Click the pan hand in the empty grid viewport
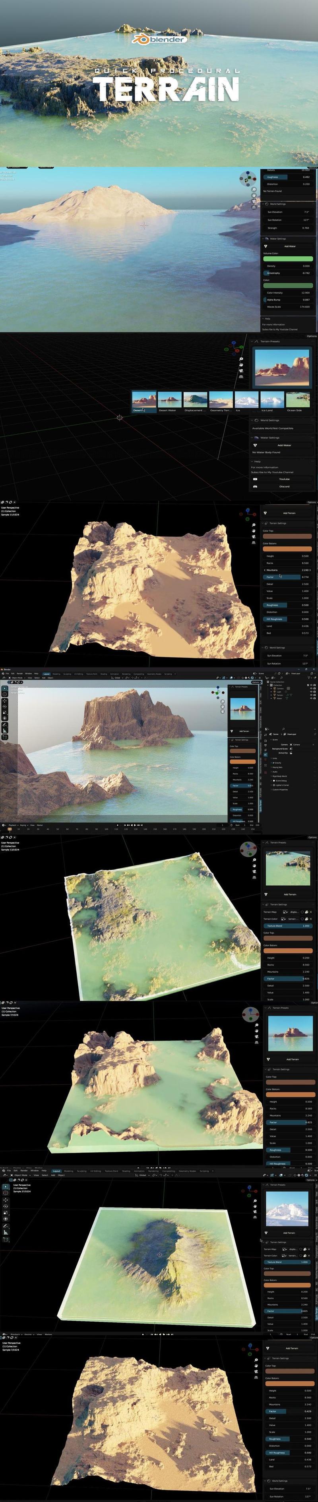318x1502 pixels. 241,364
